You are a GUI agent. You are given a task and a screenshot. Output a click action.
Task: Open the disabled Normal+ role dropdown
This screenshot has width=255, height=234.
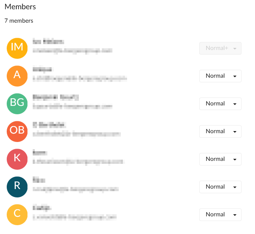(220, 48)
